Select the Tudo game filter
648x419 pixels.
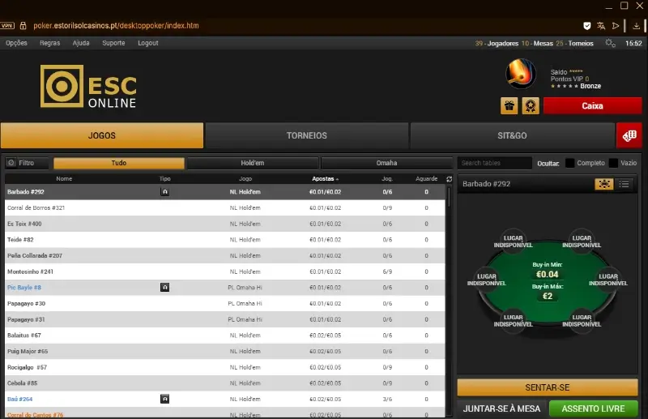[x=118, y=163]
